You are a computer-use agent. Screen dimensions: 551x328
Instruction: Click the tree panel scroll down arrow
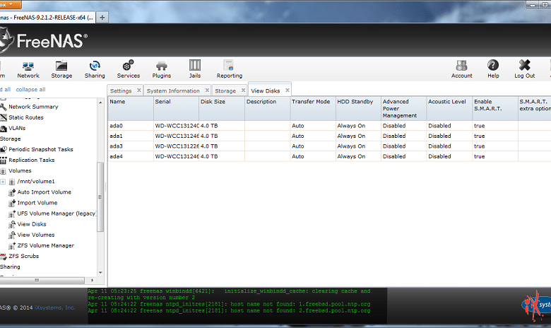point(100,272)
